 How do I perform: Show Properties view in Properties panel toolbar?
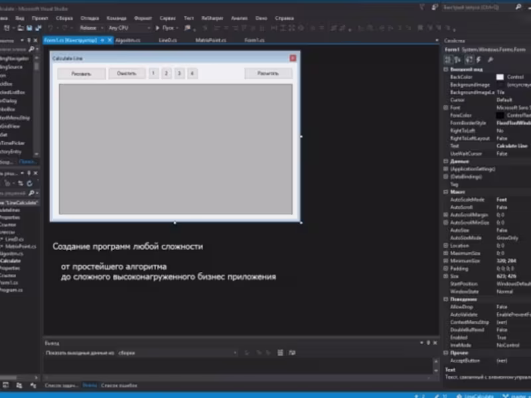(x=469, y=60)
